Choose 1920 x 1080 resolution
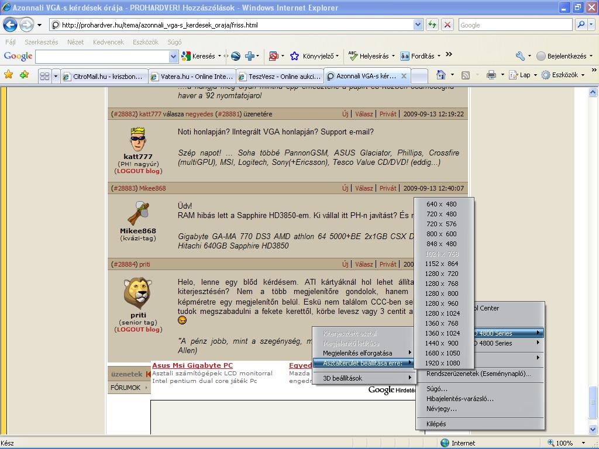Image resolution: width=599 pixels, height=449 pixels. [x=443, y=363]
